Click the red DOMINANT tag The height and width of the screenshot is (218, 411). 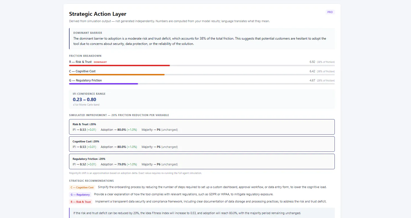click(x=100, y=62)
